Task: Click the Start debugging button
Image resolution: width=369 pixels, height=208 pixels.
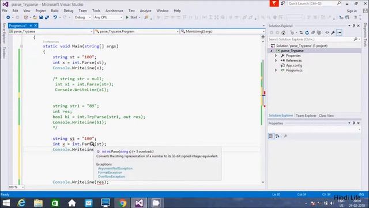Action: click(x=131, y=17)
